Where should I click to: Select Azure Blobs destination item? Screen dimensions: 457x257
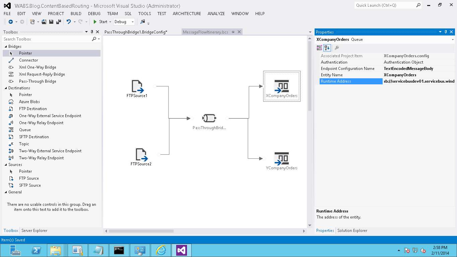(29, 102)
